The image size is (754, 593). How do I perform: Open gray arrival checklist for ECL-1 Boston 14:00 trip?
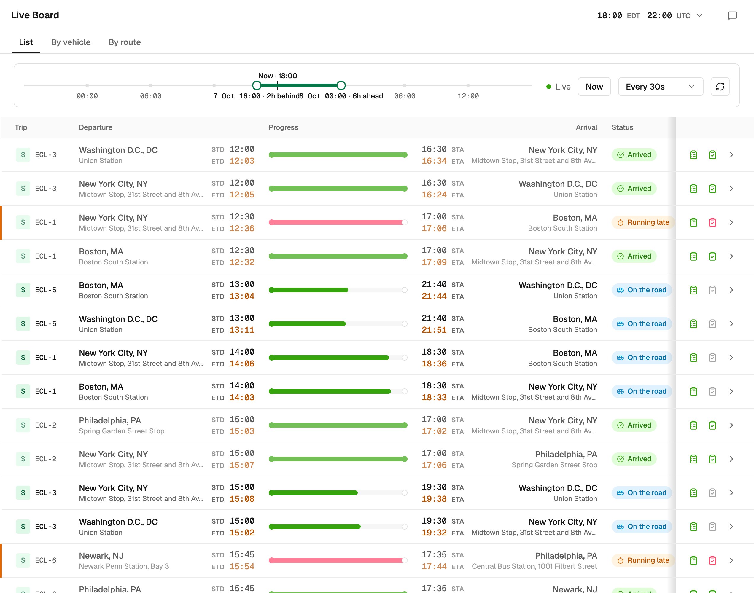[x=712, y=391]
